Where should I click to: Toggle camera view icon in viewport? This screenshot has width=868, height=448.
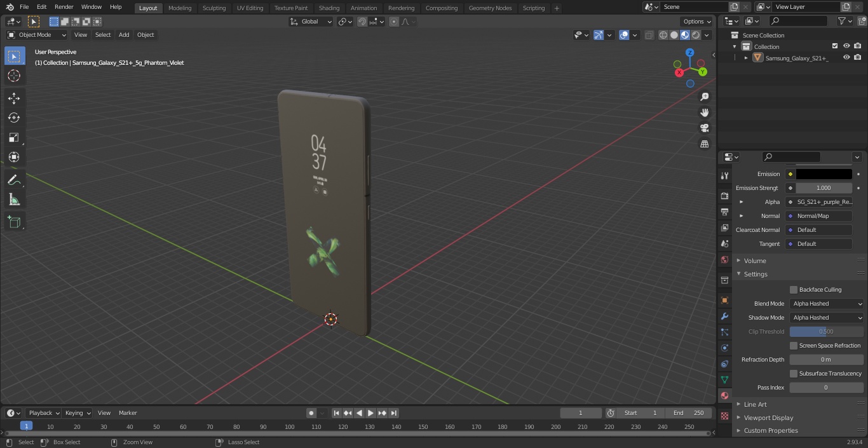coord(704,128)
